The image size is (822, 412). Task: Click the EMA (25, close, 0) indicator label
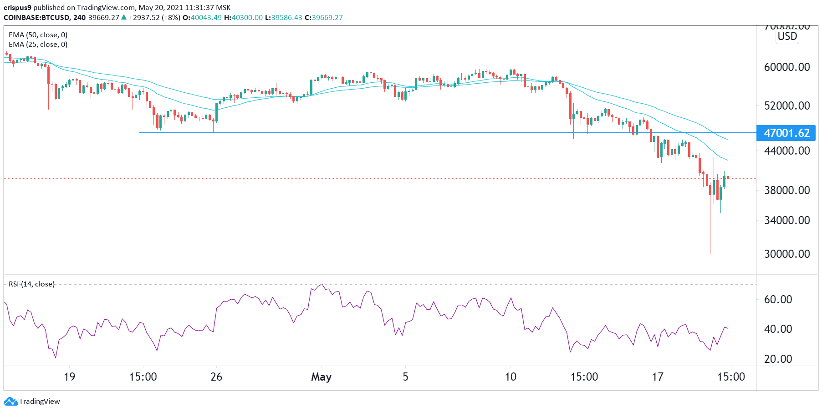click(38, 45)
